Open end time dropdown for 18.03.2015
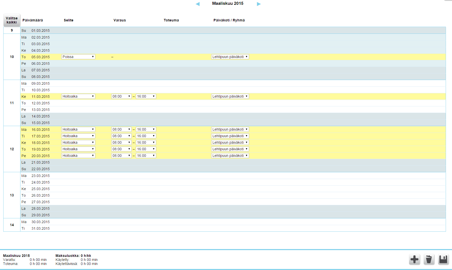The image size is (452, 270). pos(146,142)
